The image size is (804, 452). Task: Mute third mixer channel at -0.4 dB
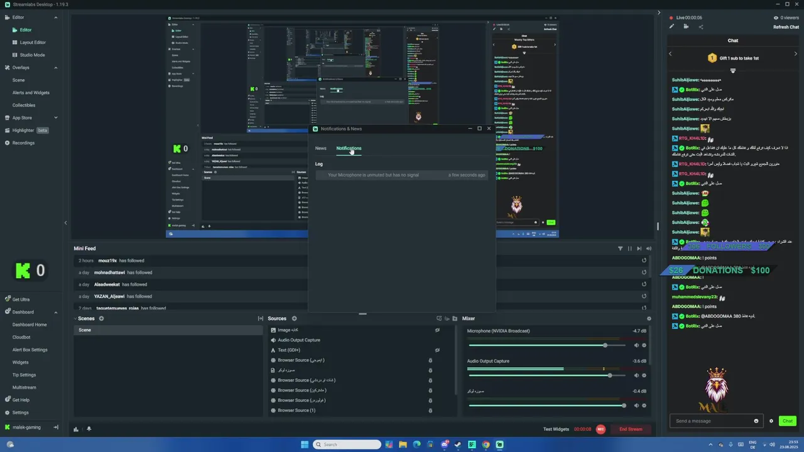point(636,406)
